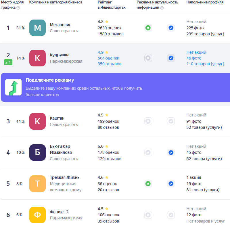Image resolution: width=230 pixels, height=230 pixels.
Task: Click the blue verified badge for Кудряшка
Action: [171, 58]
